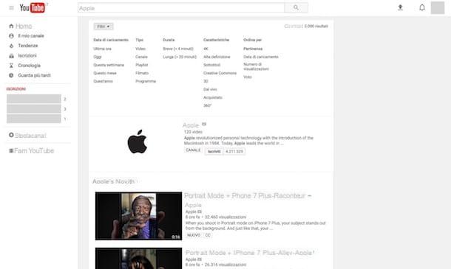Filter by Dal vivo

pyautogui.click(x=210, y=89)
